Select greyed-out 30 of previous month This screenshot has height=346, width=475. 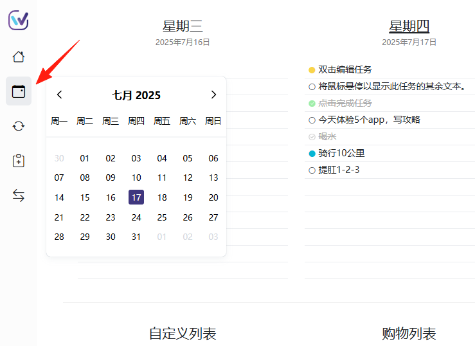tap(59, 158)
